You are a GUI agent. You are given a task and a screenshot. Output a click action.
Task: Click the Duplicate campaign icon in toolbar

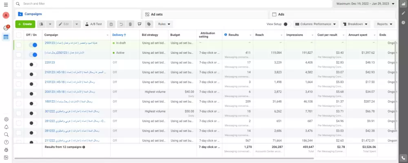tap(41, 24)
